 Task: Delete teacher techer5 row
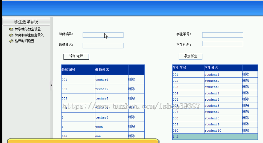132,117
